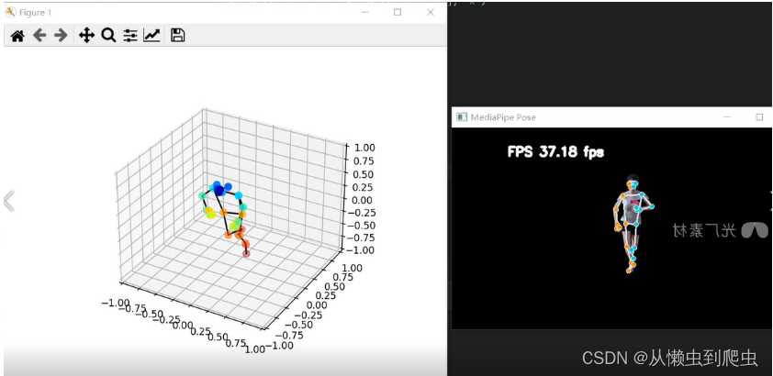Minimize the Figure 1 window

coord(365,12)
